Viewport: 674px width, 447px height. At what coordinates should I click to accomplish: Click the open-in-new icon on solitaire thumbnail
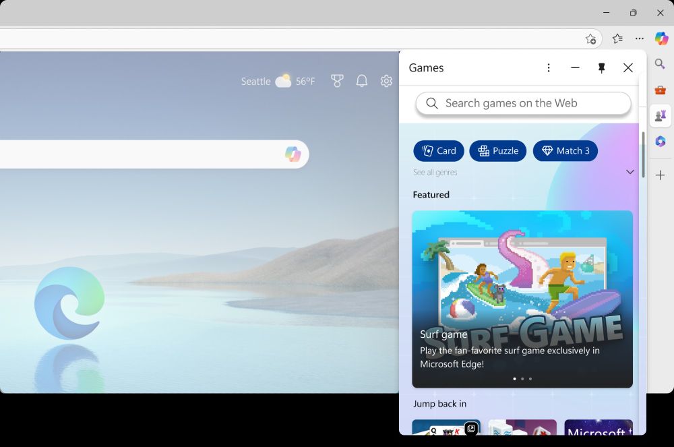tap(471, 428)
